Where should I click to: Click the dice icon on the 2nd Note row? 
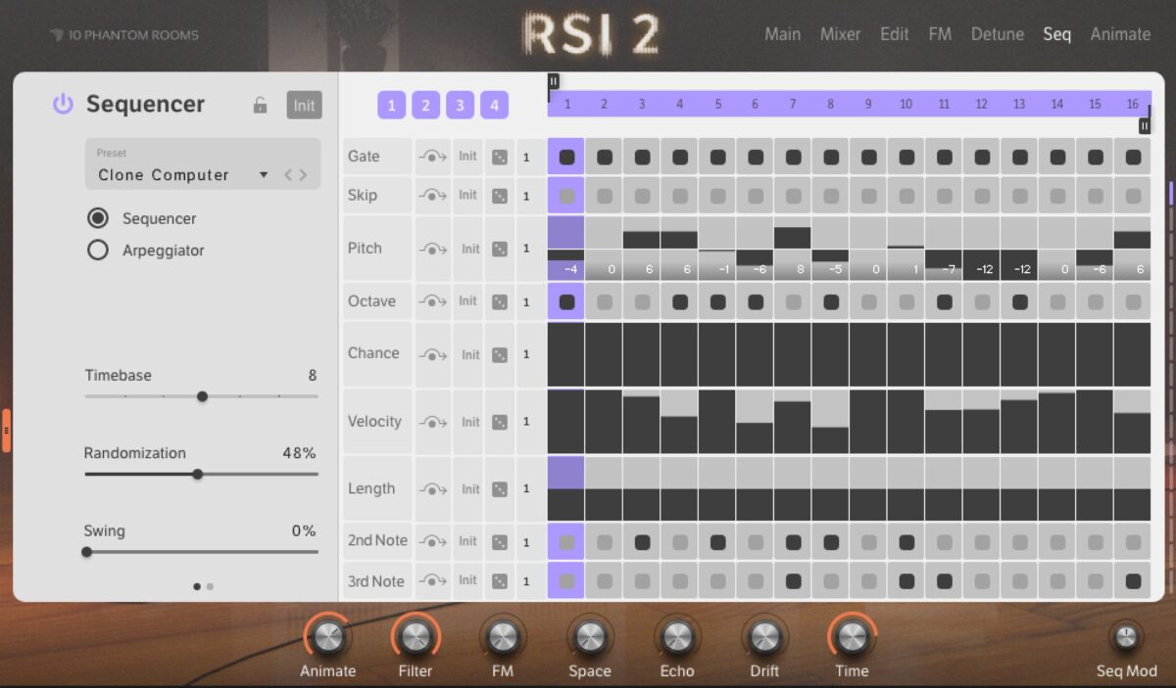(x=500, y=541)
